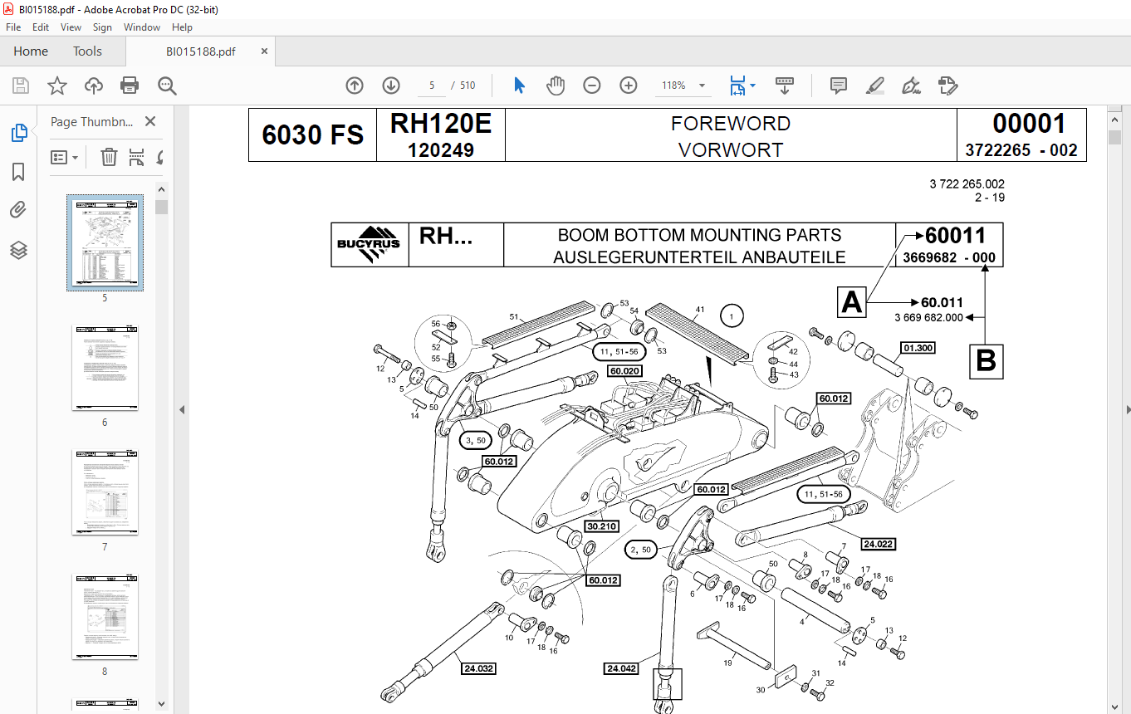Screen dimensions: 1131x714
Task: Expand the right tools pane arrow
Action: pos(1128,409)
